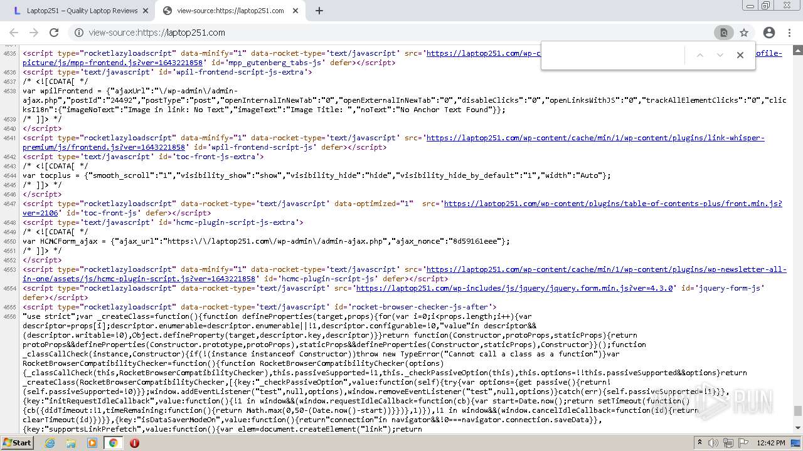Click the 12:42 PM clock
Viewport: 803px width, 451px height.
click(770, 443)
